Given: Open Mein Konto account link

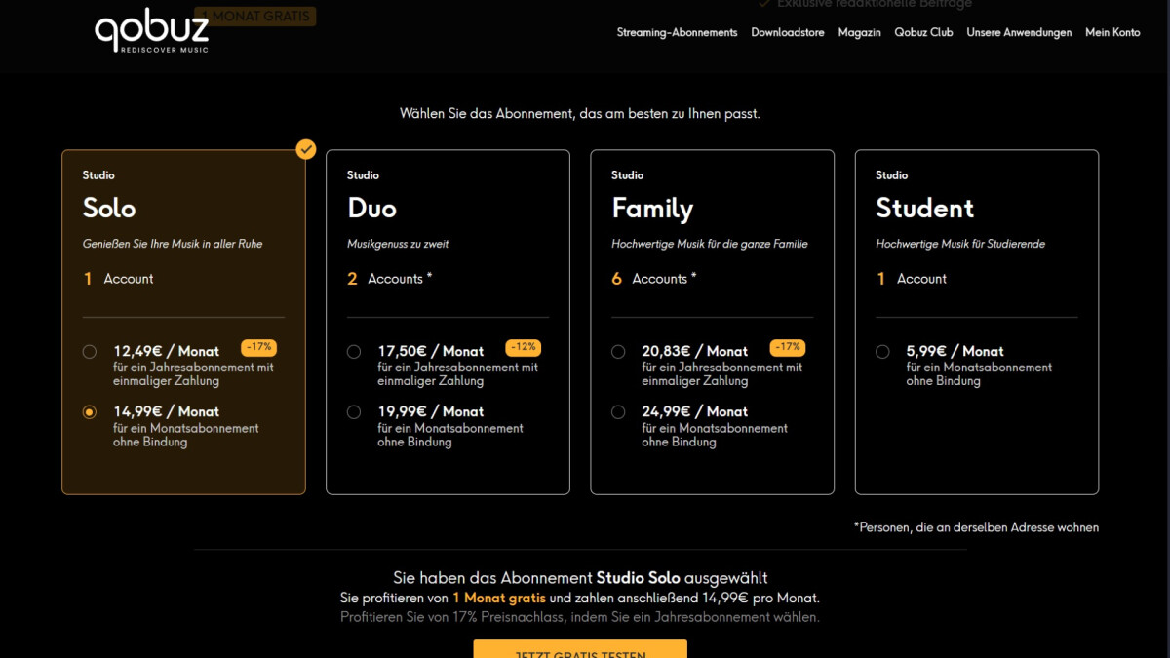Looking at the screenshot, I should pos(1112,32).
